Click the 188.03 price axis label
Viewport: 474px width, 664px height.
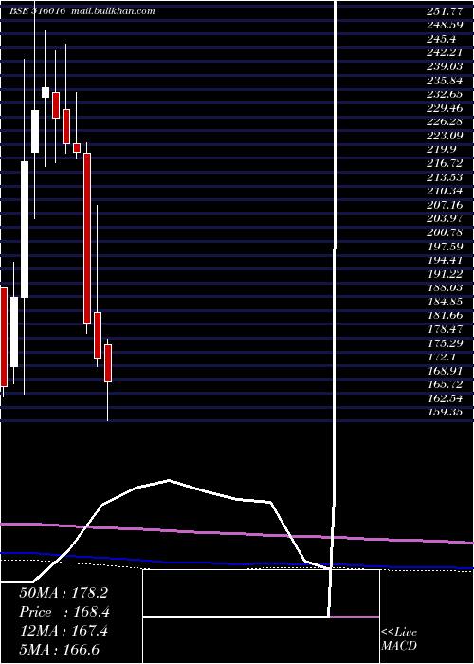445,288
